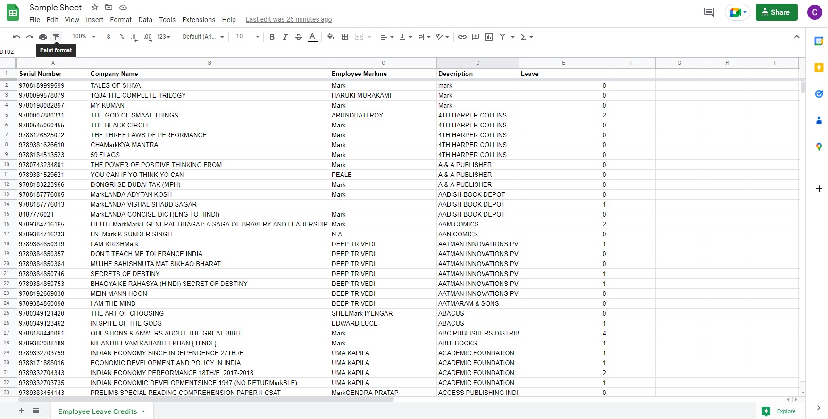Screen dimensions: 828x419
Task: Open Google Keep side panel
Action: tap(819, 67)
